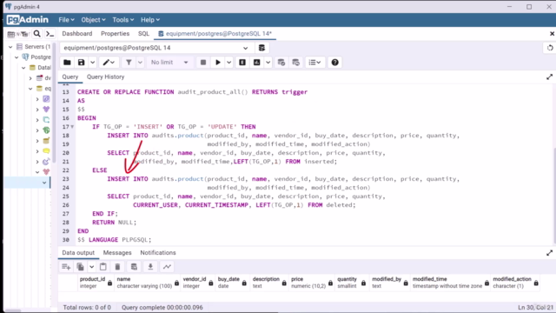This screenshot has height=313, width=556.
Task: Open explain options dropdown arrow
Action: tap(268, 63)
